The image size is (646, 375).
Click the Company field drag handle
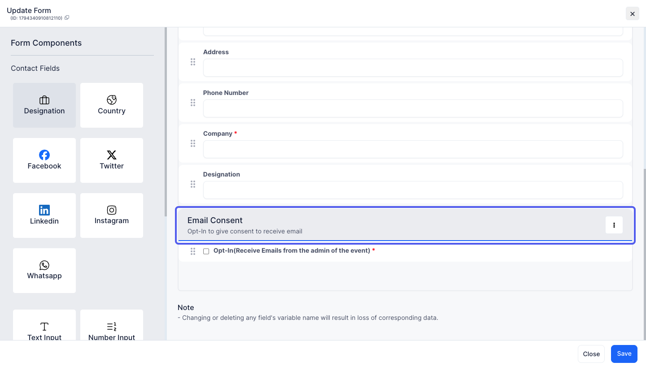click(193, 143)
